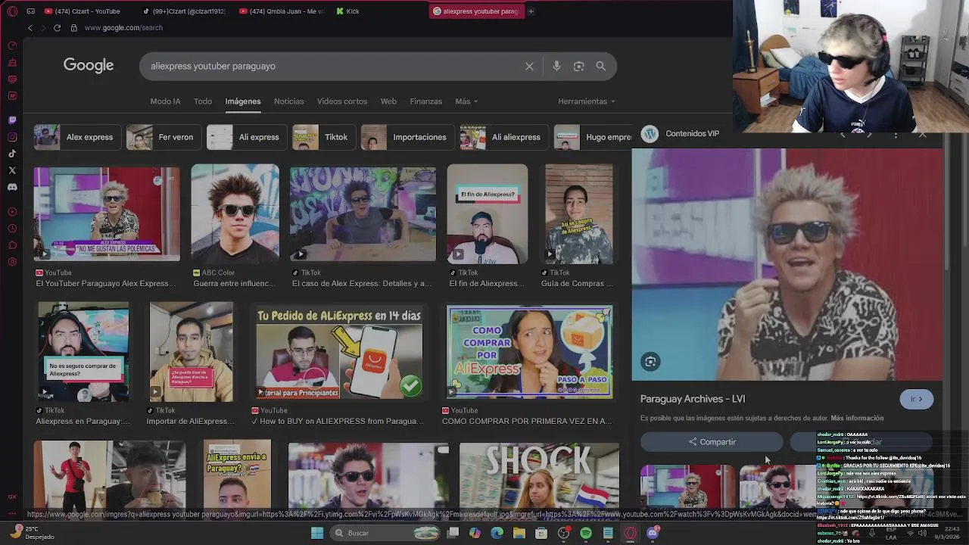
Task: Click the www.google.com/search address bar
Action: click(x=123, y=28)
